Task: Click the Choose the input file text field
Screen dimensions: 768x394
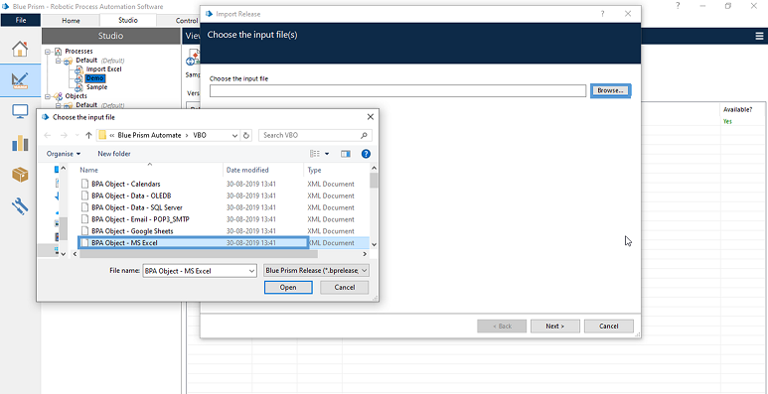Action: point(397,90)
